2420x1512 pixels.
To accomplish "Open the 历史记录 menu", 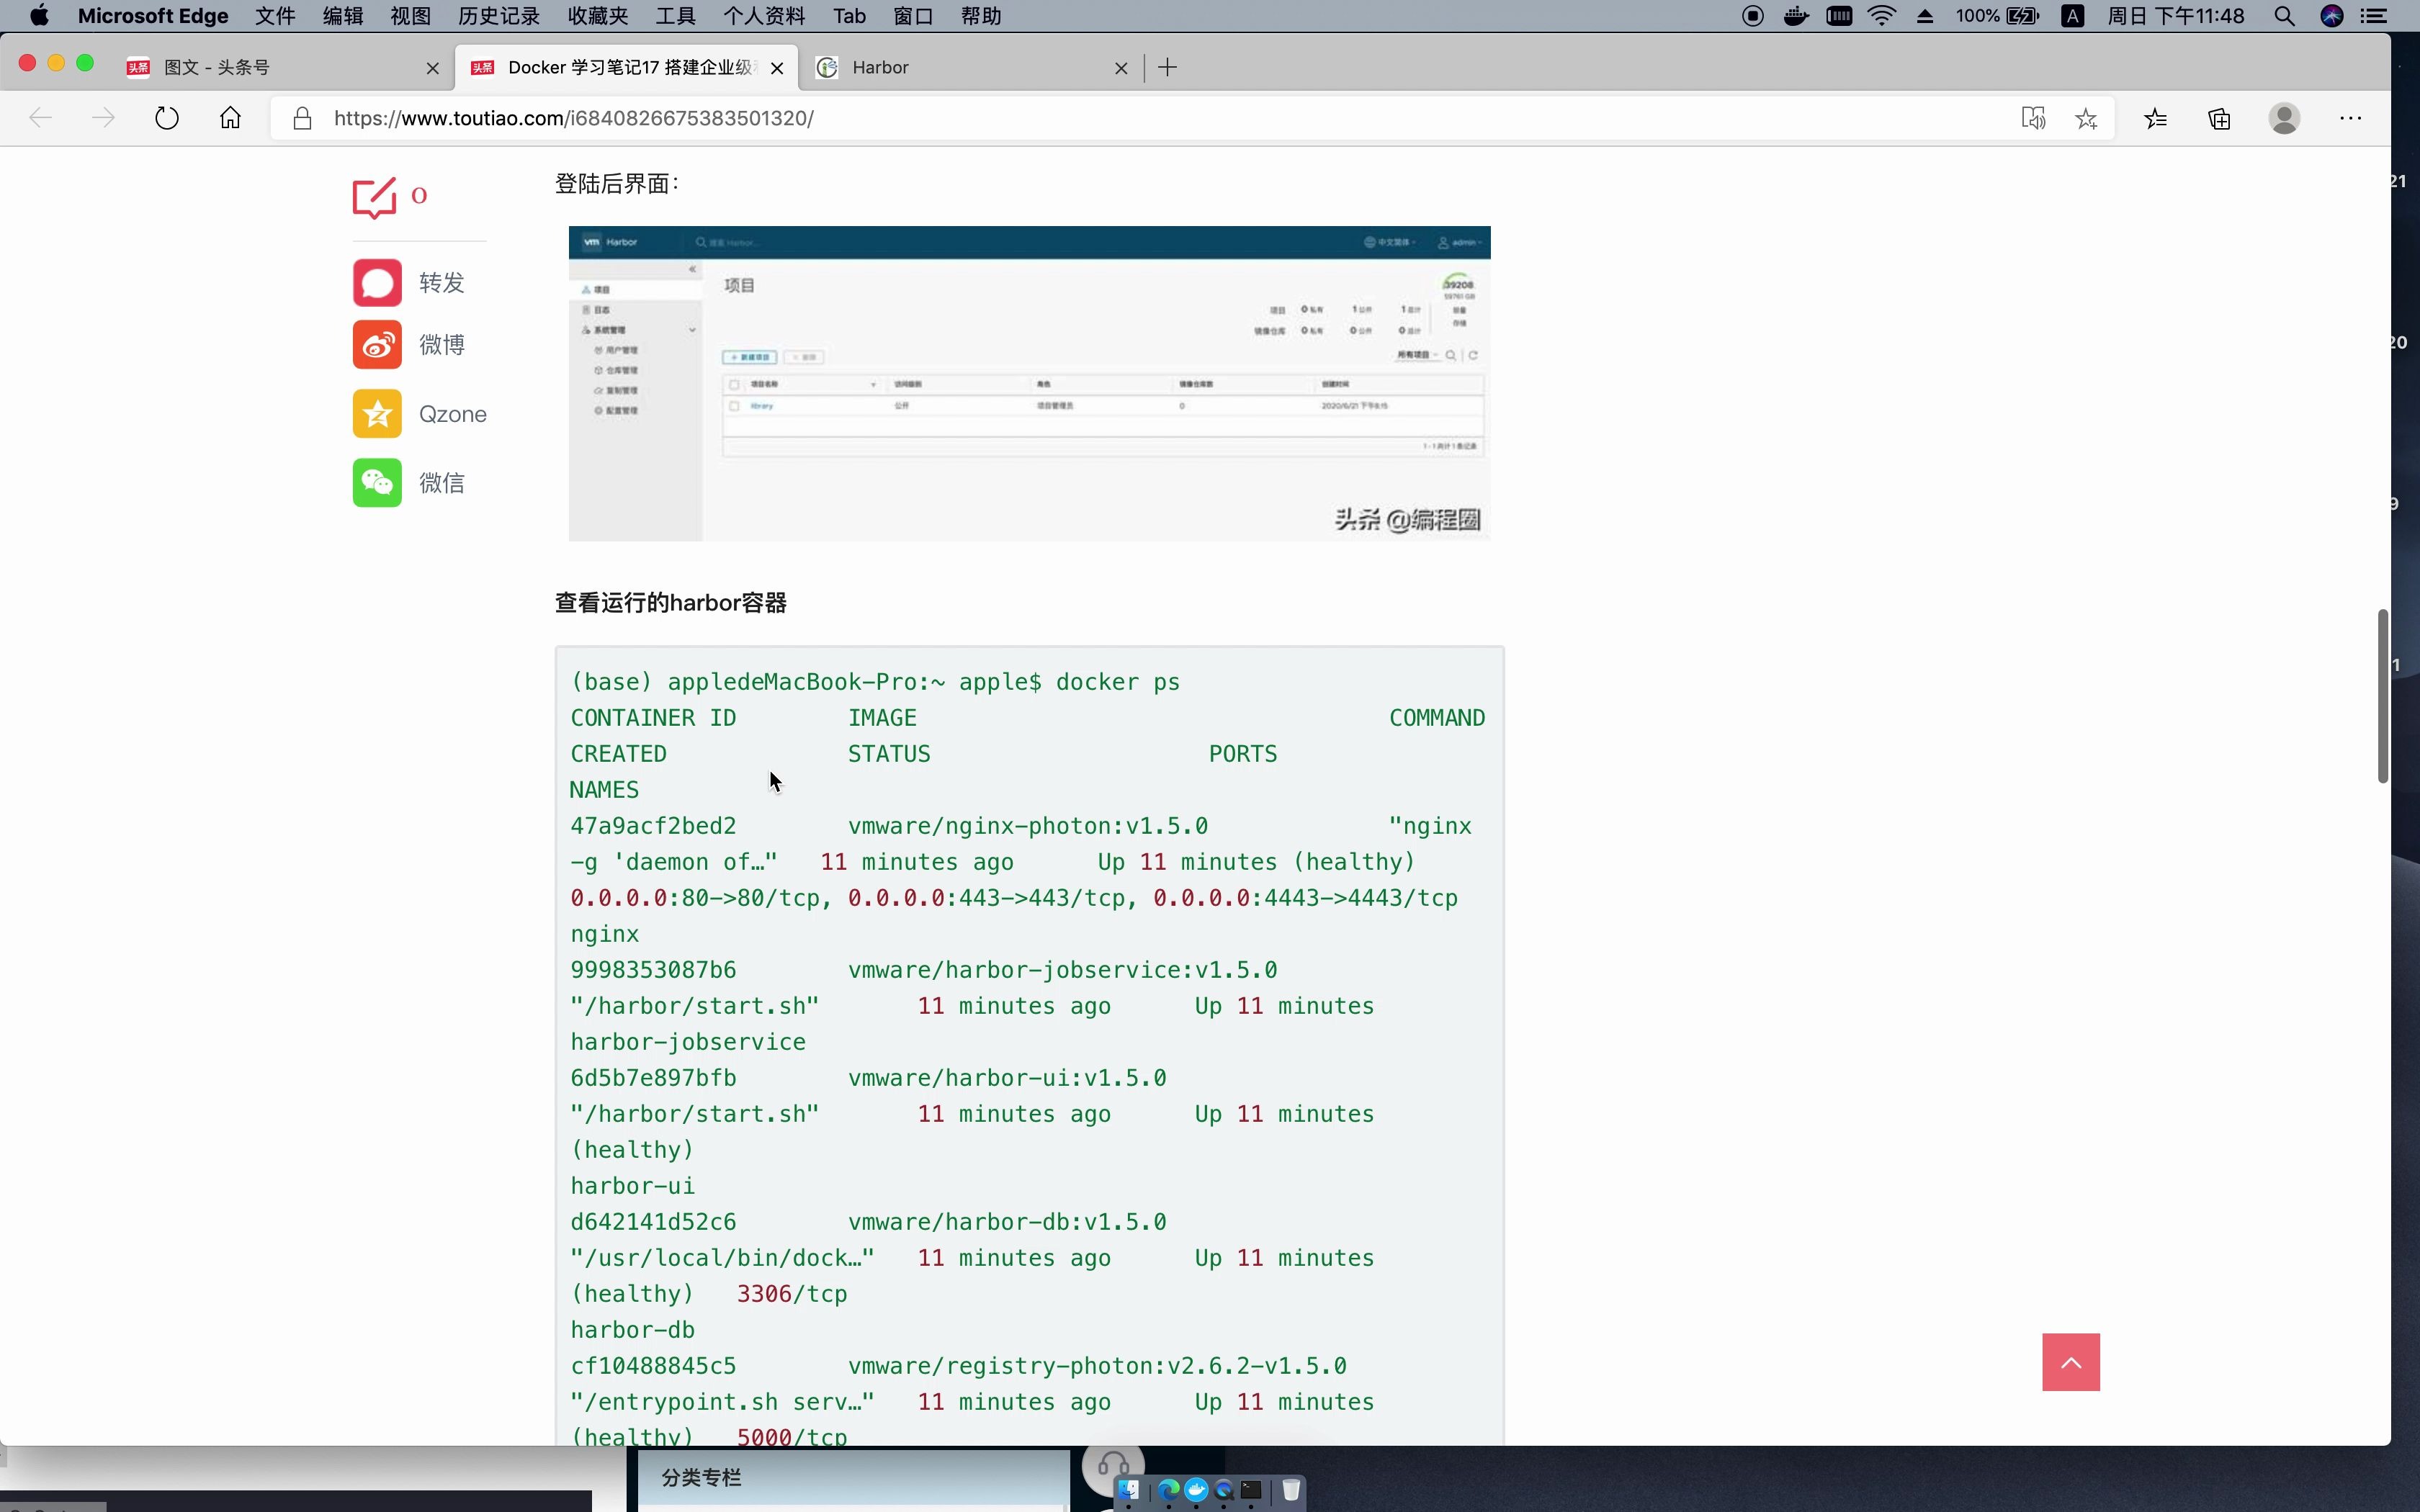I will (499, 16).
